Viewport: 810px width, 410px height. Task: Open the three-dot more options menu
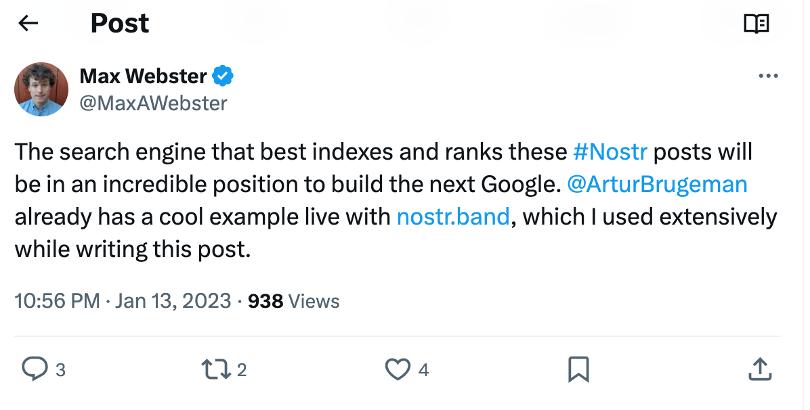click(768, 76)
